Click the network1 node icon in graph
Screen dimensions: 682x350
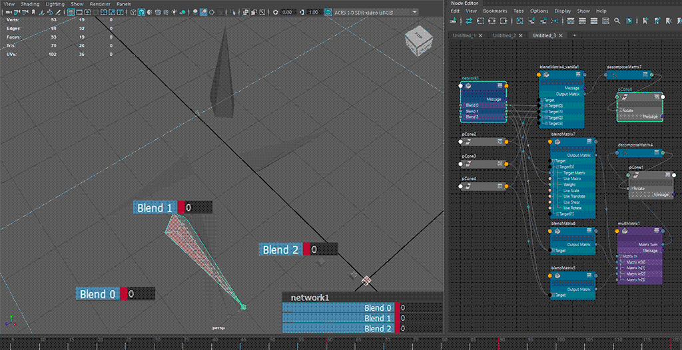click(x=469, y=87)
